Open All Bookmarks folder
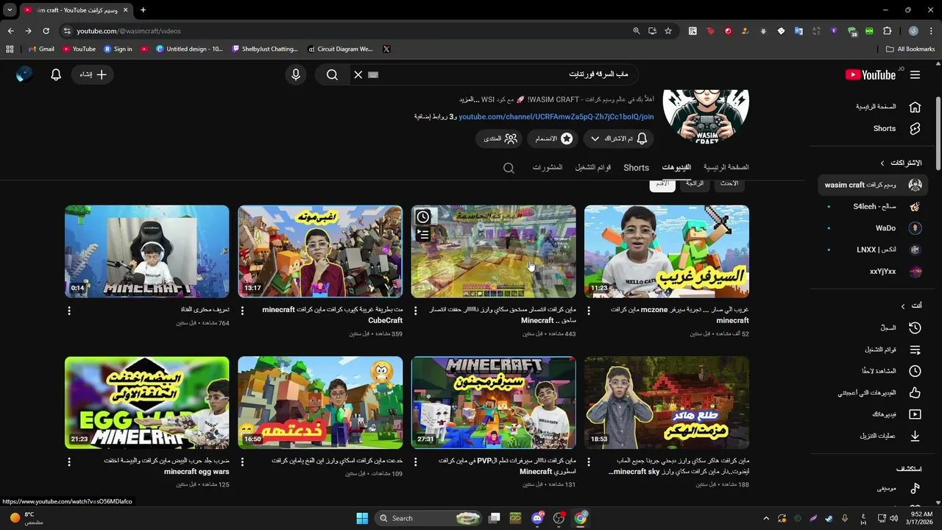Image resolution: width=942 pixels, height=530 pixels. click(910, 49)
